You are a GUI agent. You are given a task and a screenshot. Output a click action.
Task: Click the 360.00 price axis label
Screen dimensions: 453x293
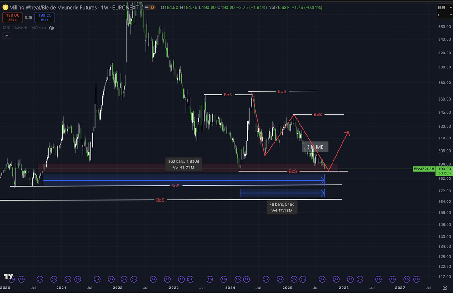444,27
